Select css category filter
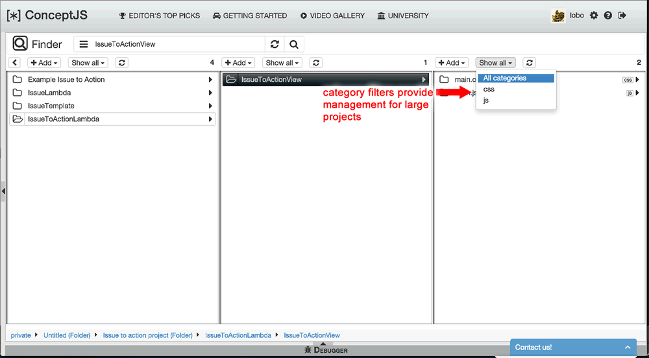Image resolution: width=649 pixels, height=358 pixels. pyautogui.click(x=516, y=89)
